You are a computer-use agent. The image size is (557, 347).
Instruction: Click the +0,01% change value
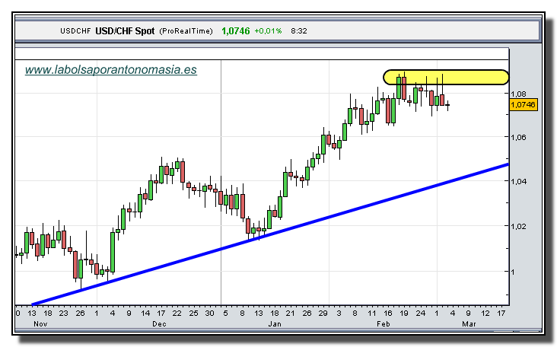[x=268, y=31]
